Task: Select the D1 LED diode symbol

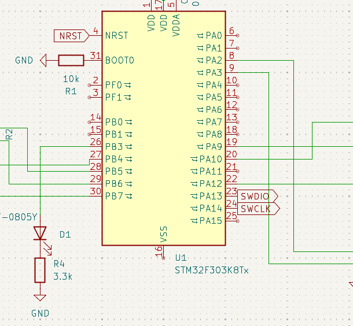Action: (41, 234)
